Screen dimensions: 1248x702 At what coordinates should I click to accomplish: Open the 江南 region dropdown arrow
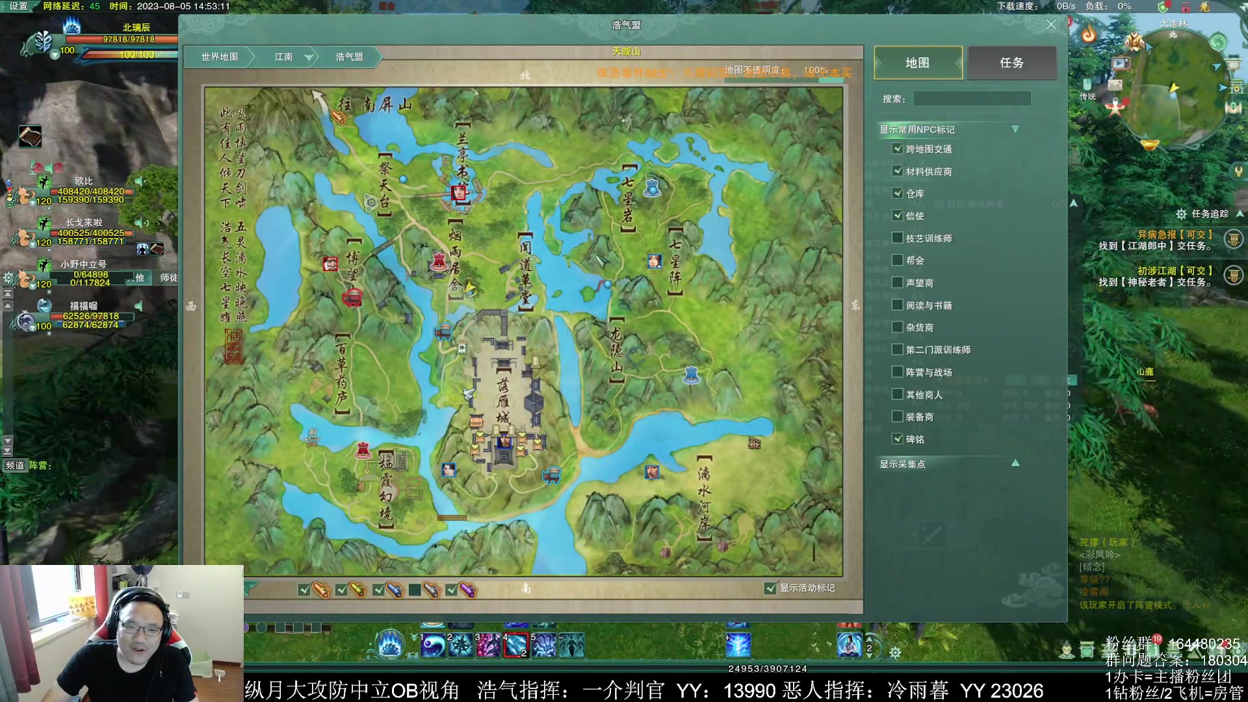coord(309,57)
